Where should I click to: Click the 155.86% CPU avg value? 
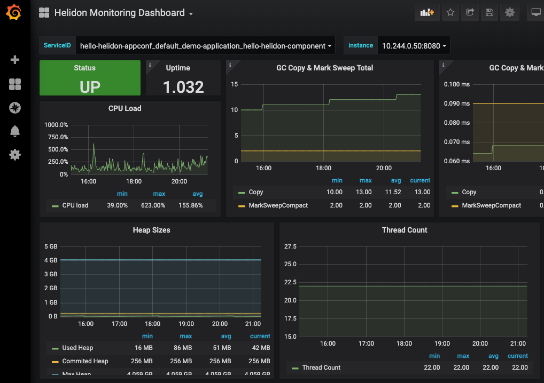point(190,205)
